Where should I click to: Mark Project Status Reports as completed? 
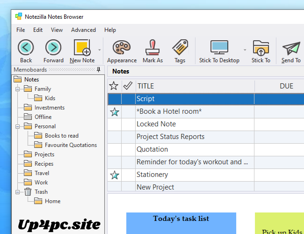point(128,137)
